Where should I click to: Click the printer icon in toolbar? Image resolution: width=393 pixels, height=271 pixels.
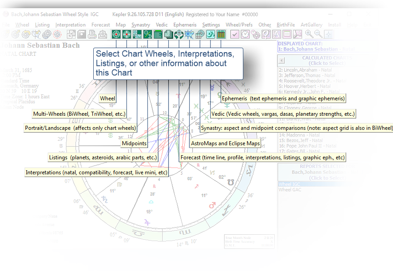click(x=92, y=34)
